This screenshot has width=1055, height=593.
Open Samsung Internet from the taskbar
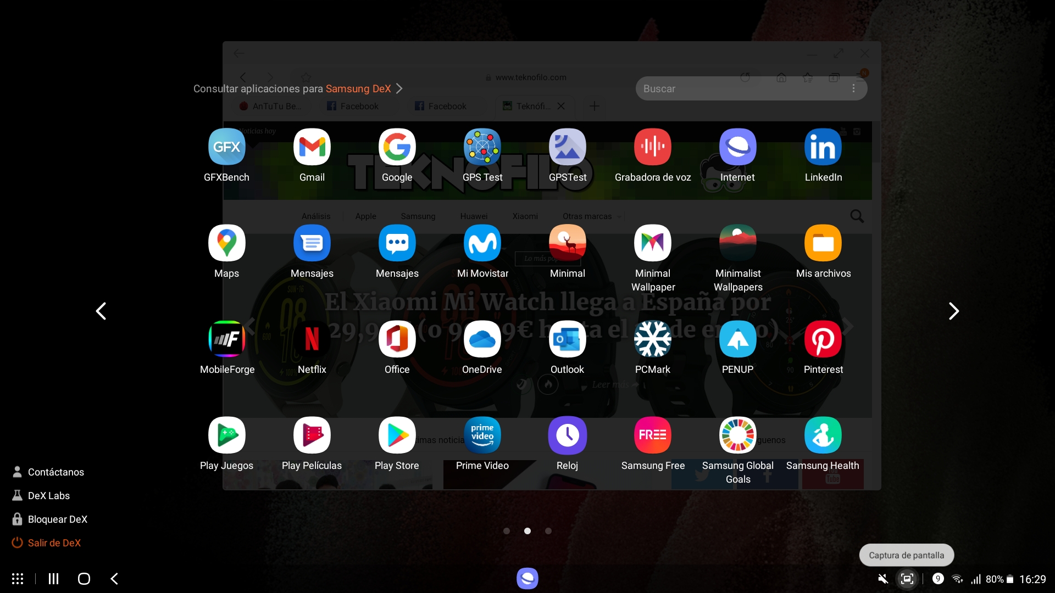point(527,579)
